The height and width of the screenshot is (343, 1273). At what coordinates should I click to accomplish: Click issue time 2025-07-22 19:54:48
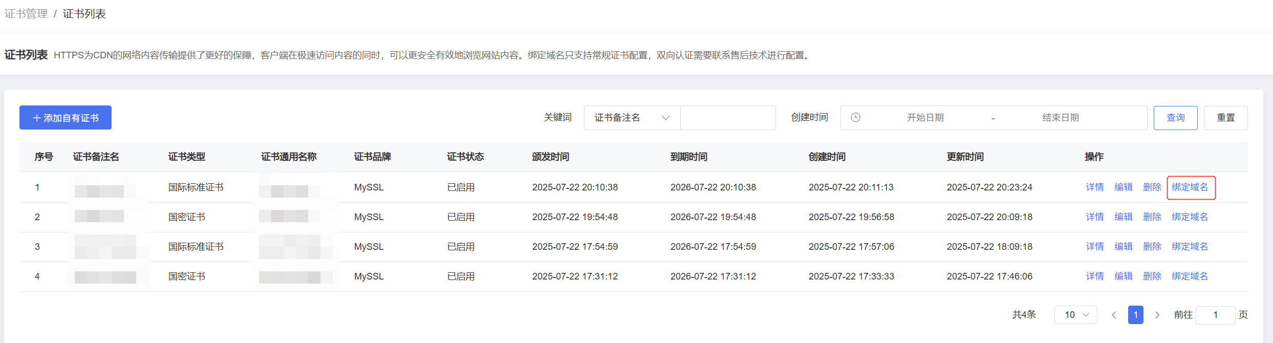(575, 217)
